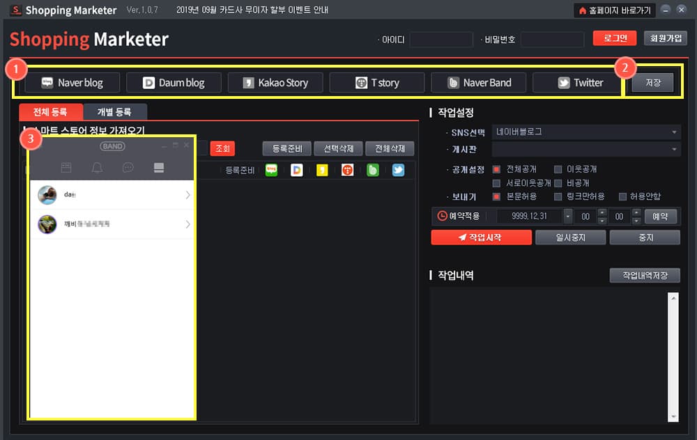Click the work log scrollbar up arrow
The height and width of the screenshot is (440, 697).
673,298
